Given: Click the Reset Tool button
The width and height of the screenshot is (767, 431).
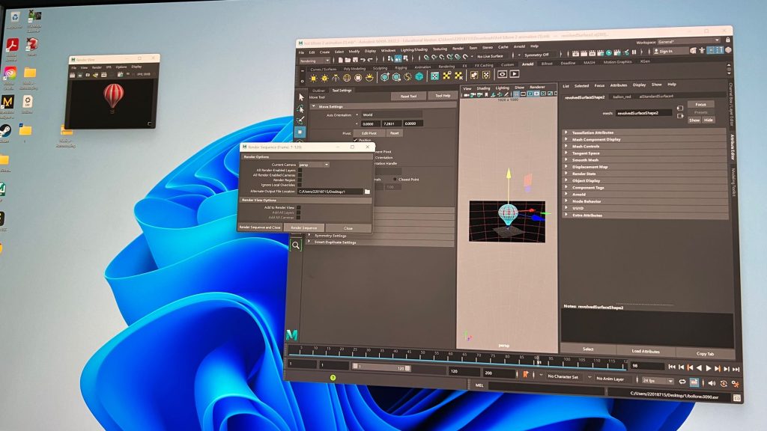Looking at the screenshot, I should pos(408,97).
